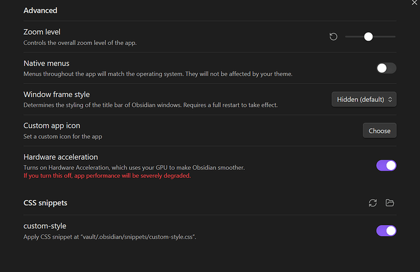Click the Zoom level slider handle
Screen dimensions: 420x272
368,36
